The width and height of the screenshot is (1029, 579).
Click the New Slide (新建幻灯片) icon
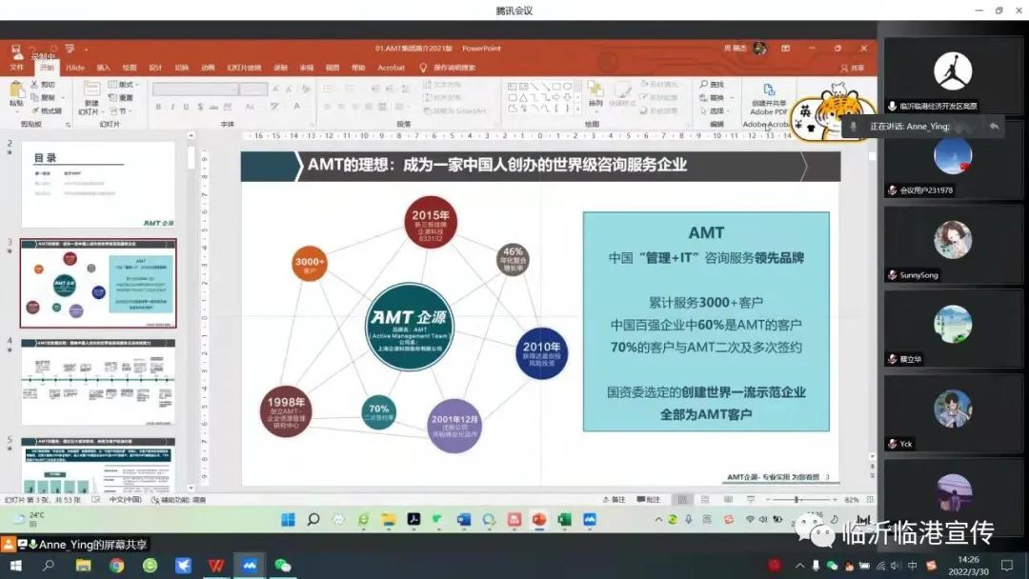pos(91,96)
